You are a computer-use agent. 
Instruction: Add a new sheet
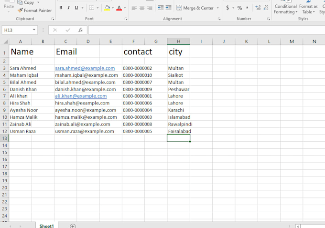tap(73, 226)
